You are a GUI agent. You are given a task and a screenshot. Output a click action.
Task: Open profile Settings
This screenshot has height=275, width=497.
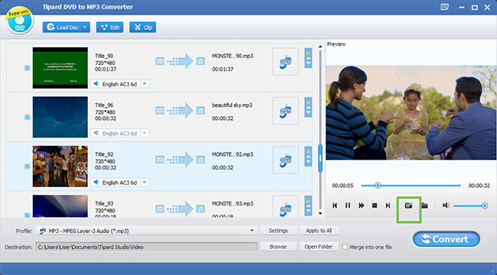coord(278,231)
